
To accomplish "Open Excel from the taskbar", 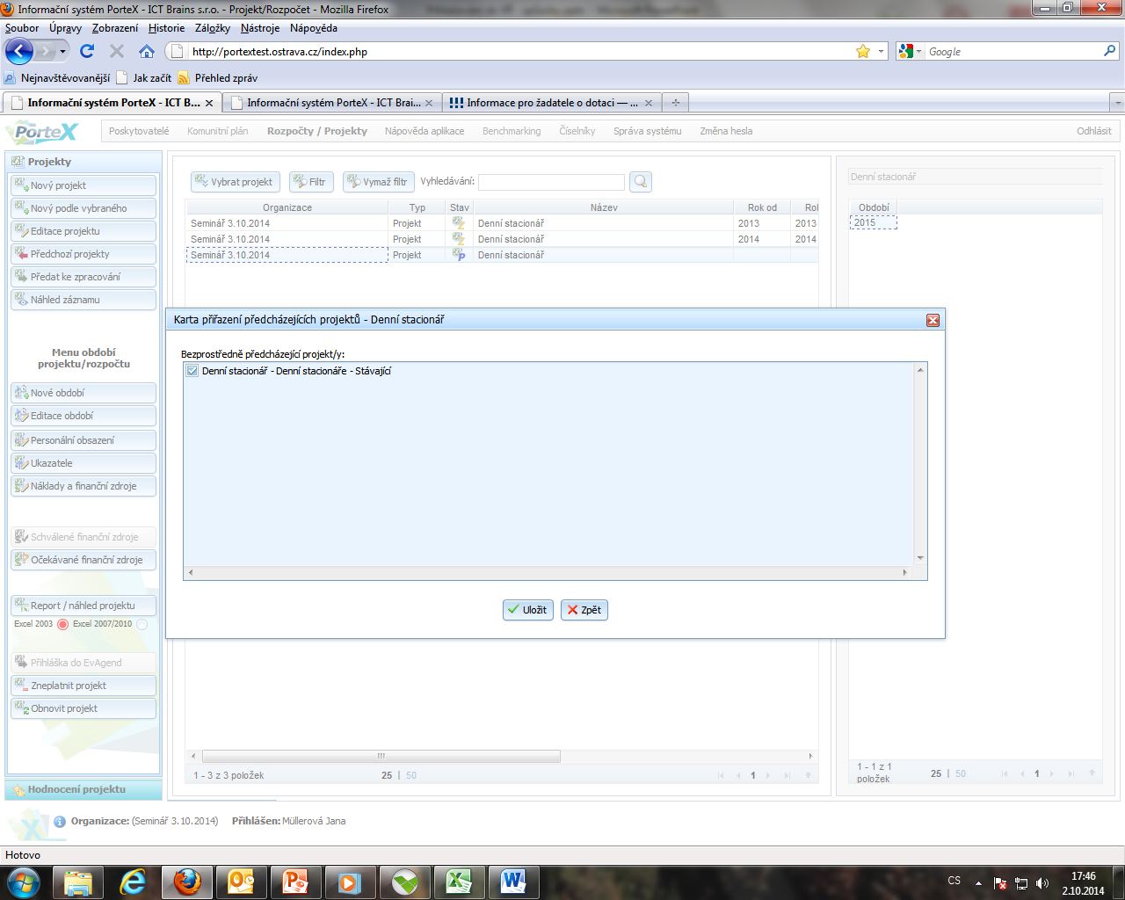I will (x=460, y=881).
